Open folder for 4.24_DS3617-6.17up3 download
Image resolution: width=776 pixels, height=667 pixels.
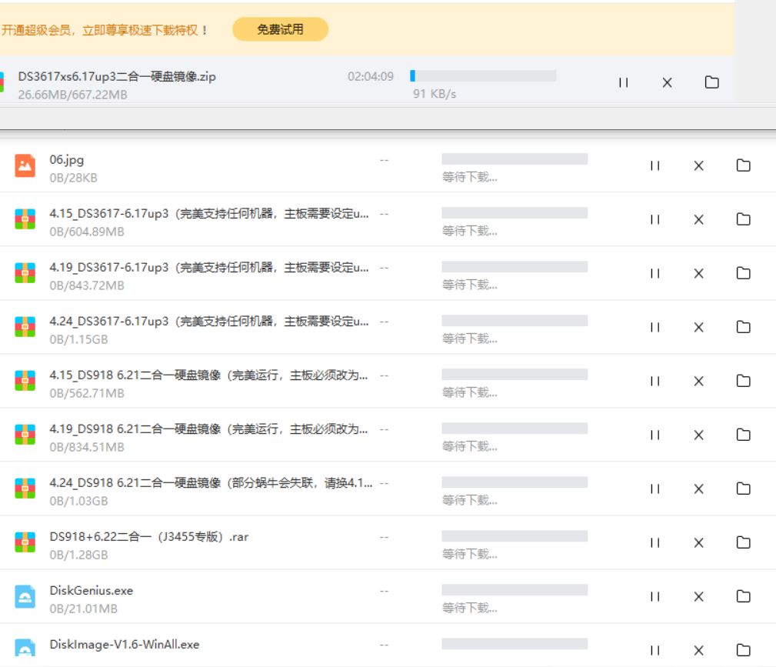click(744, 327)
